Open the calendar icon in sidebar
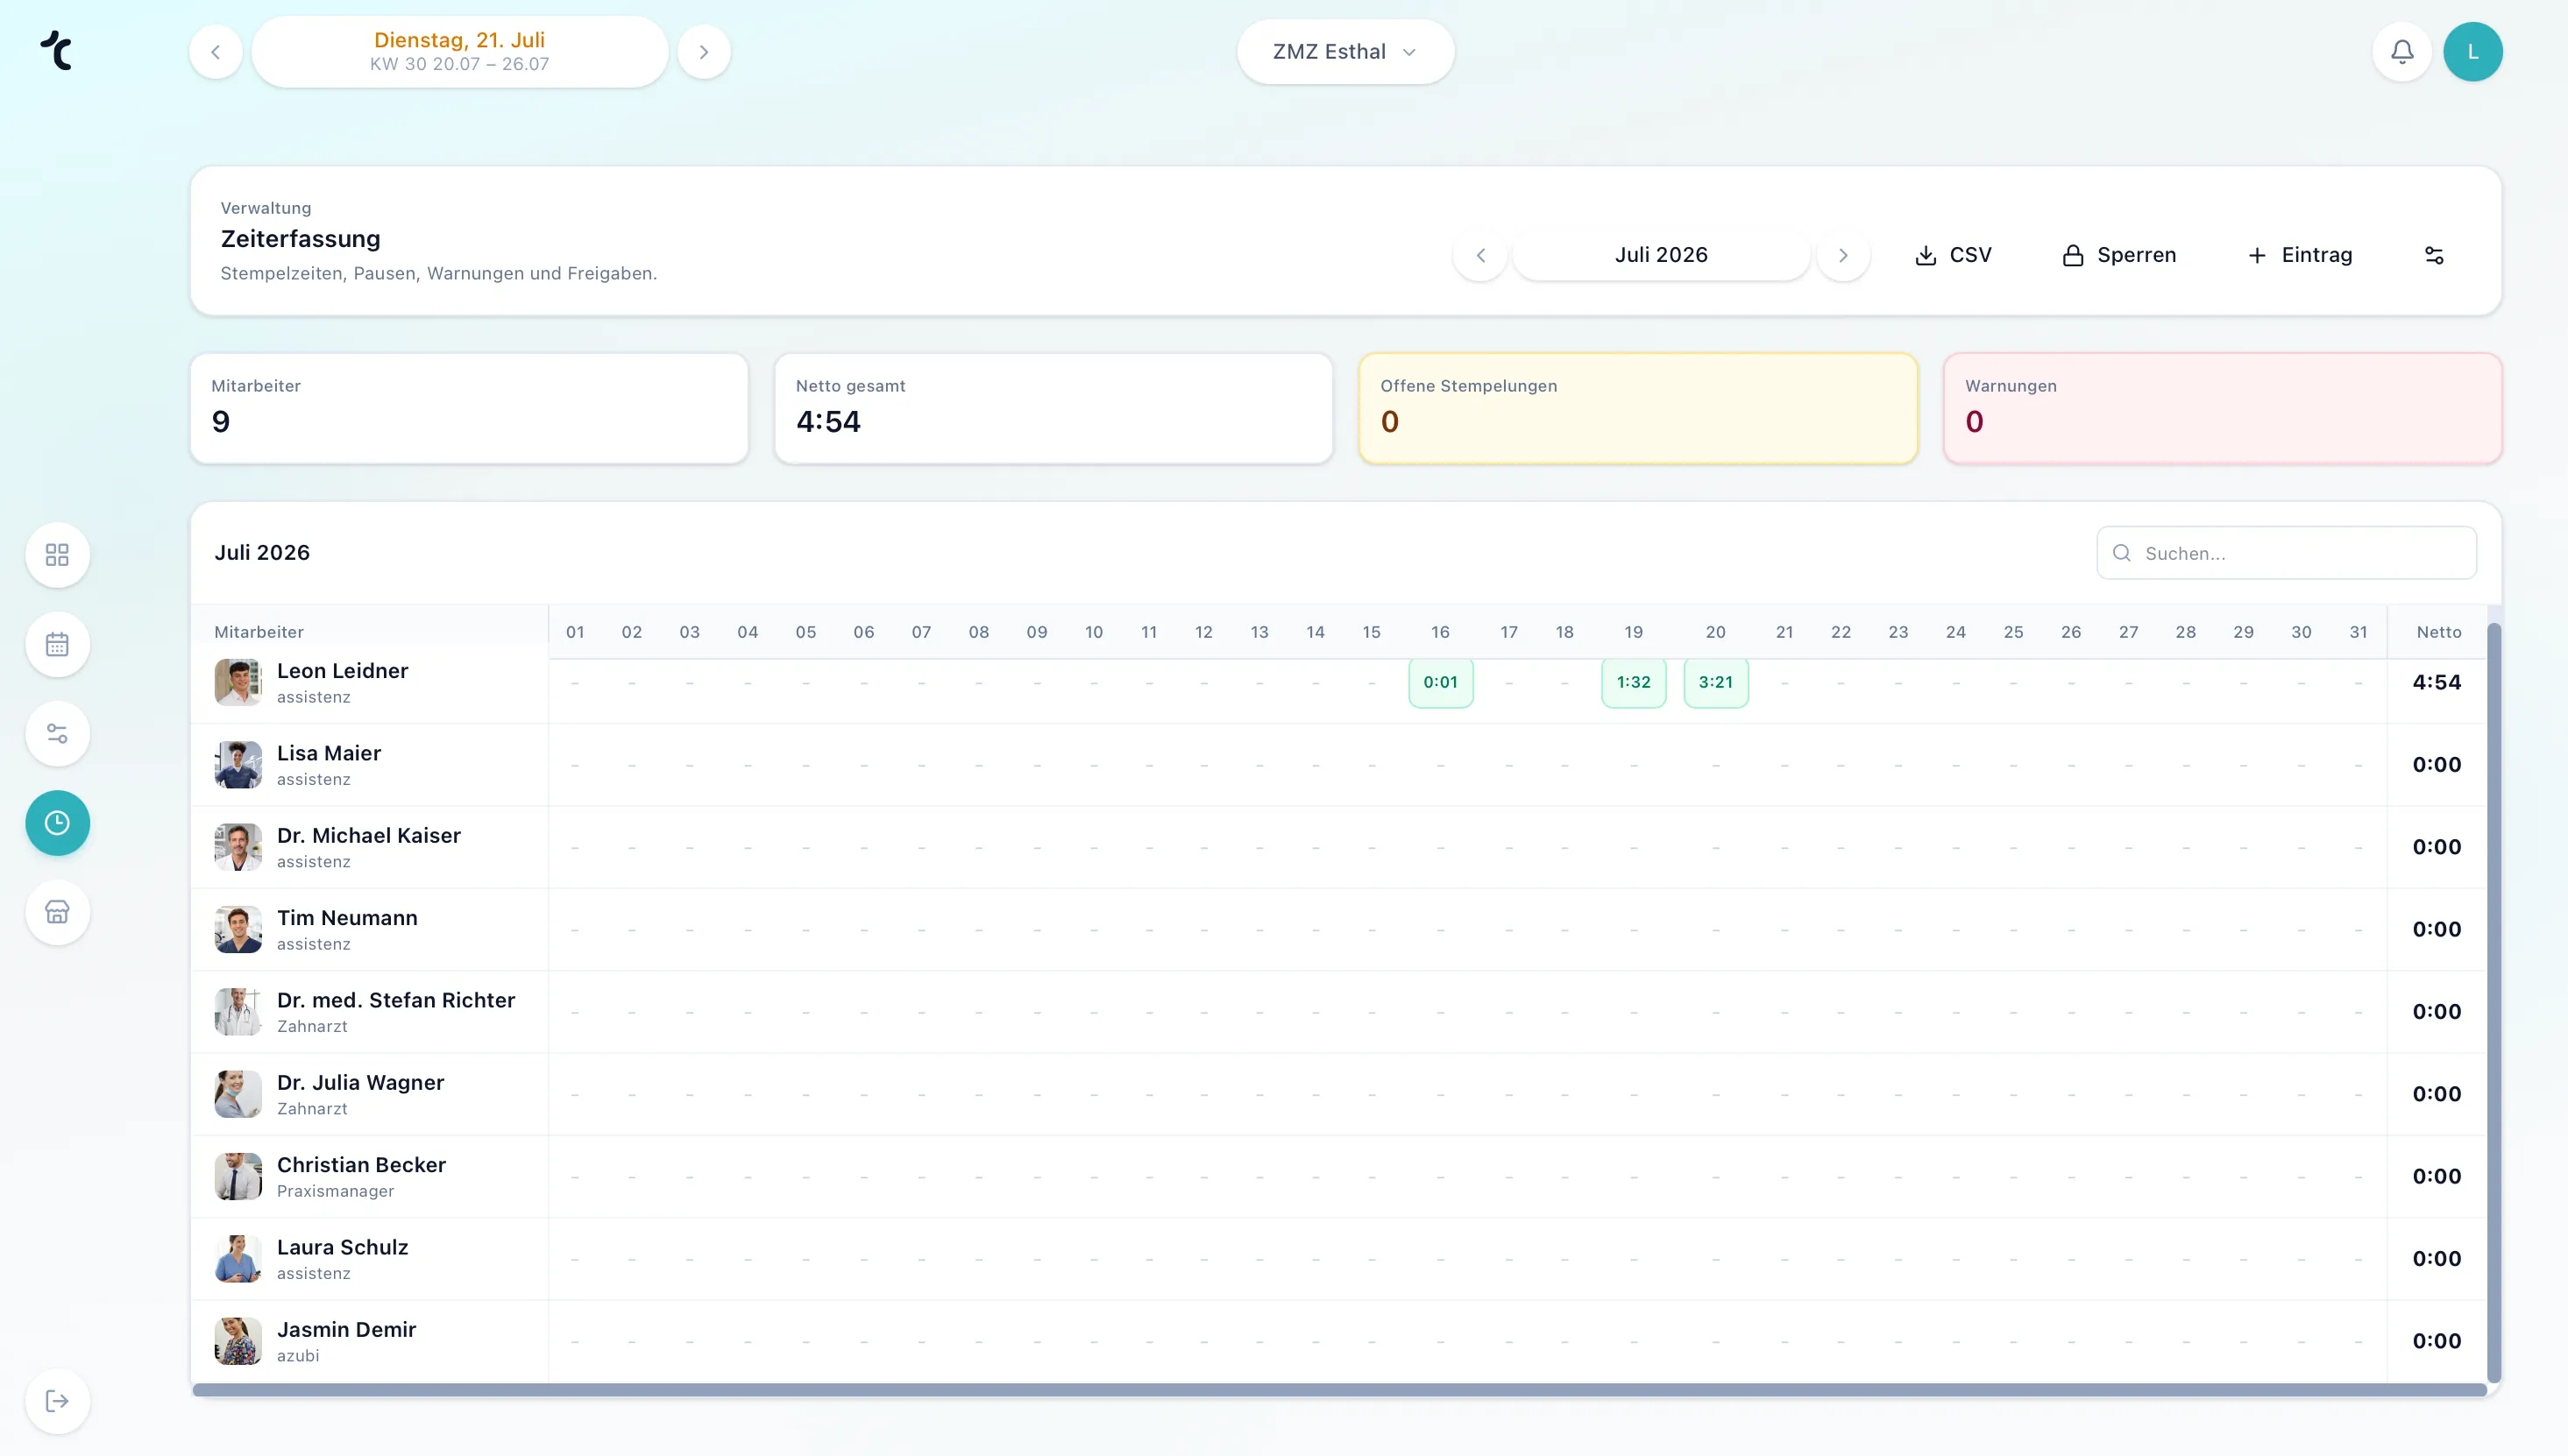Screen dimensions: 2568x1456 tap(57, 645)
